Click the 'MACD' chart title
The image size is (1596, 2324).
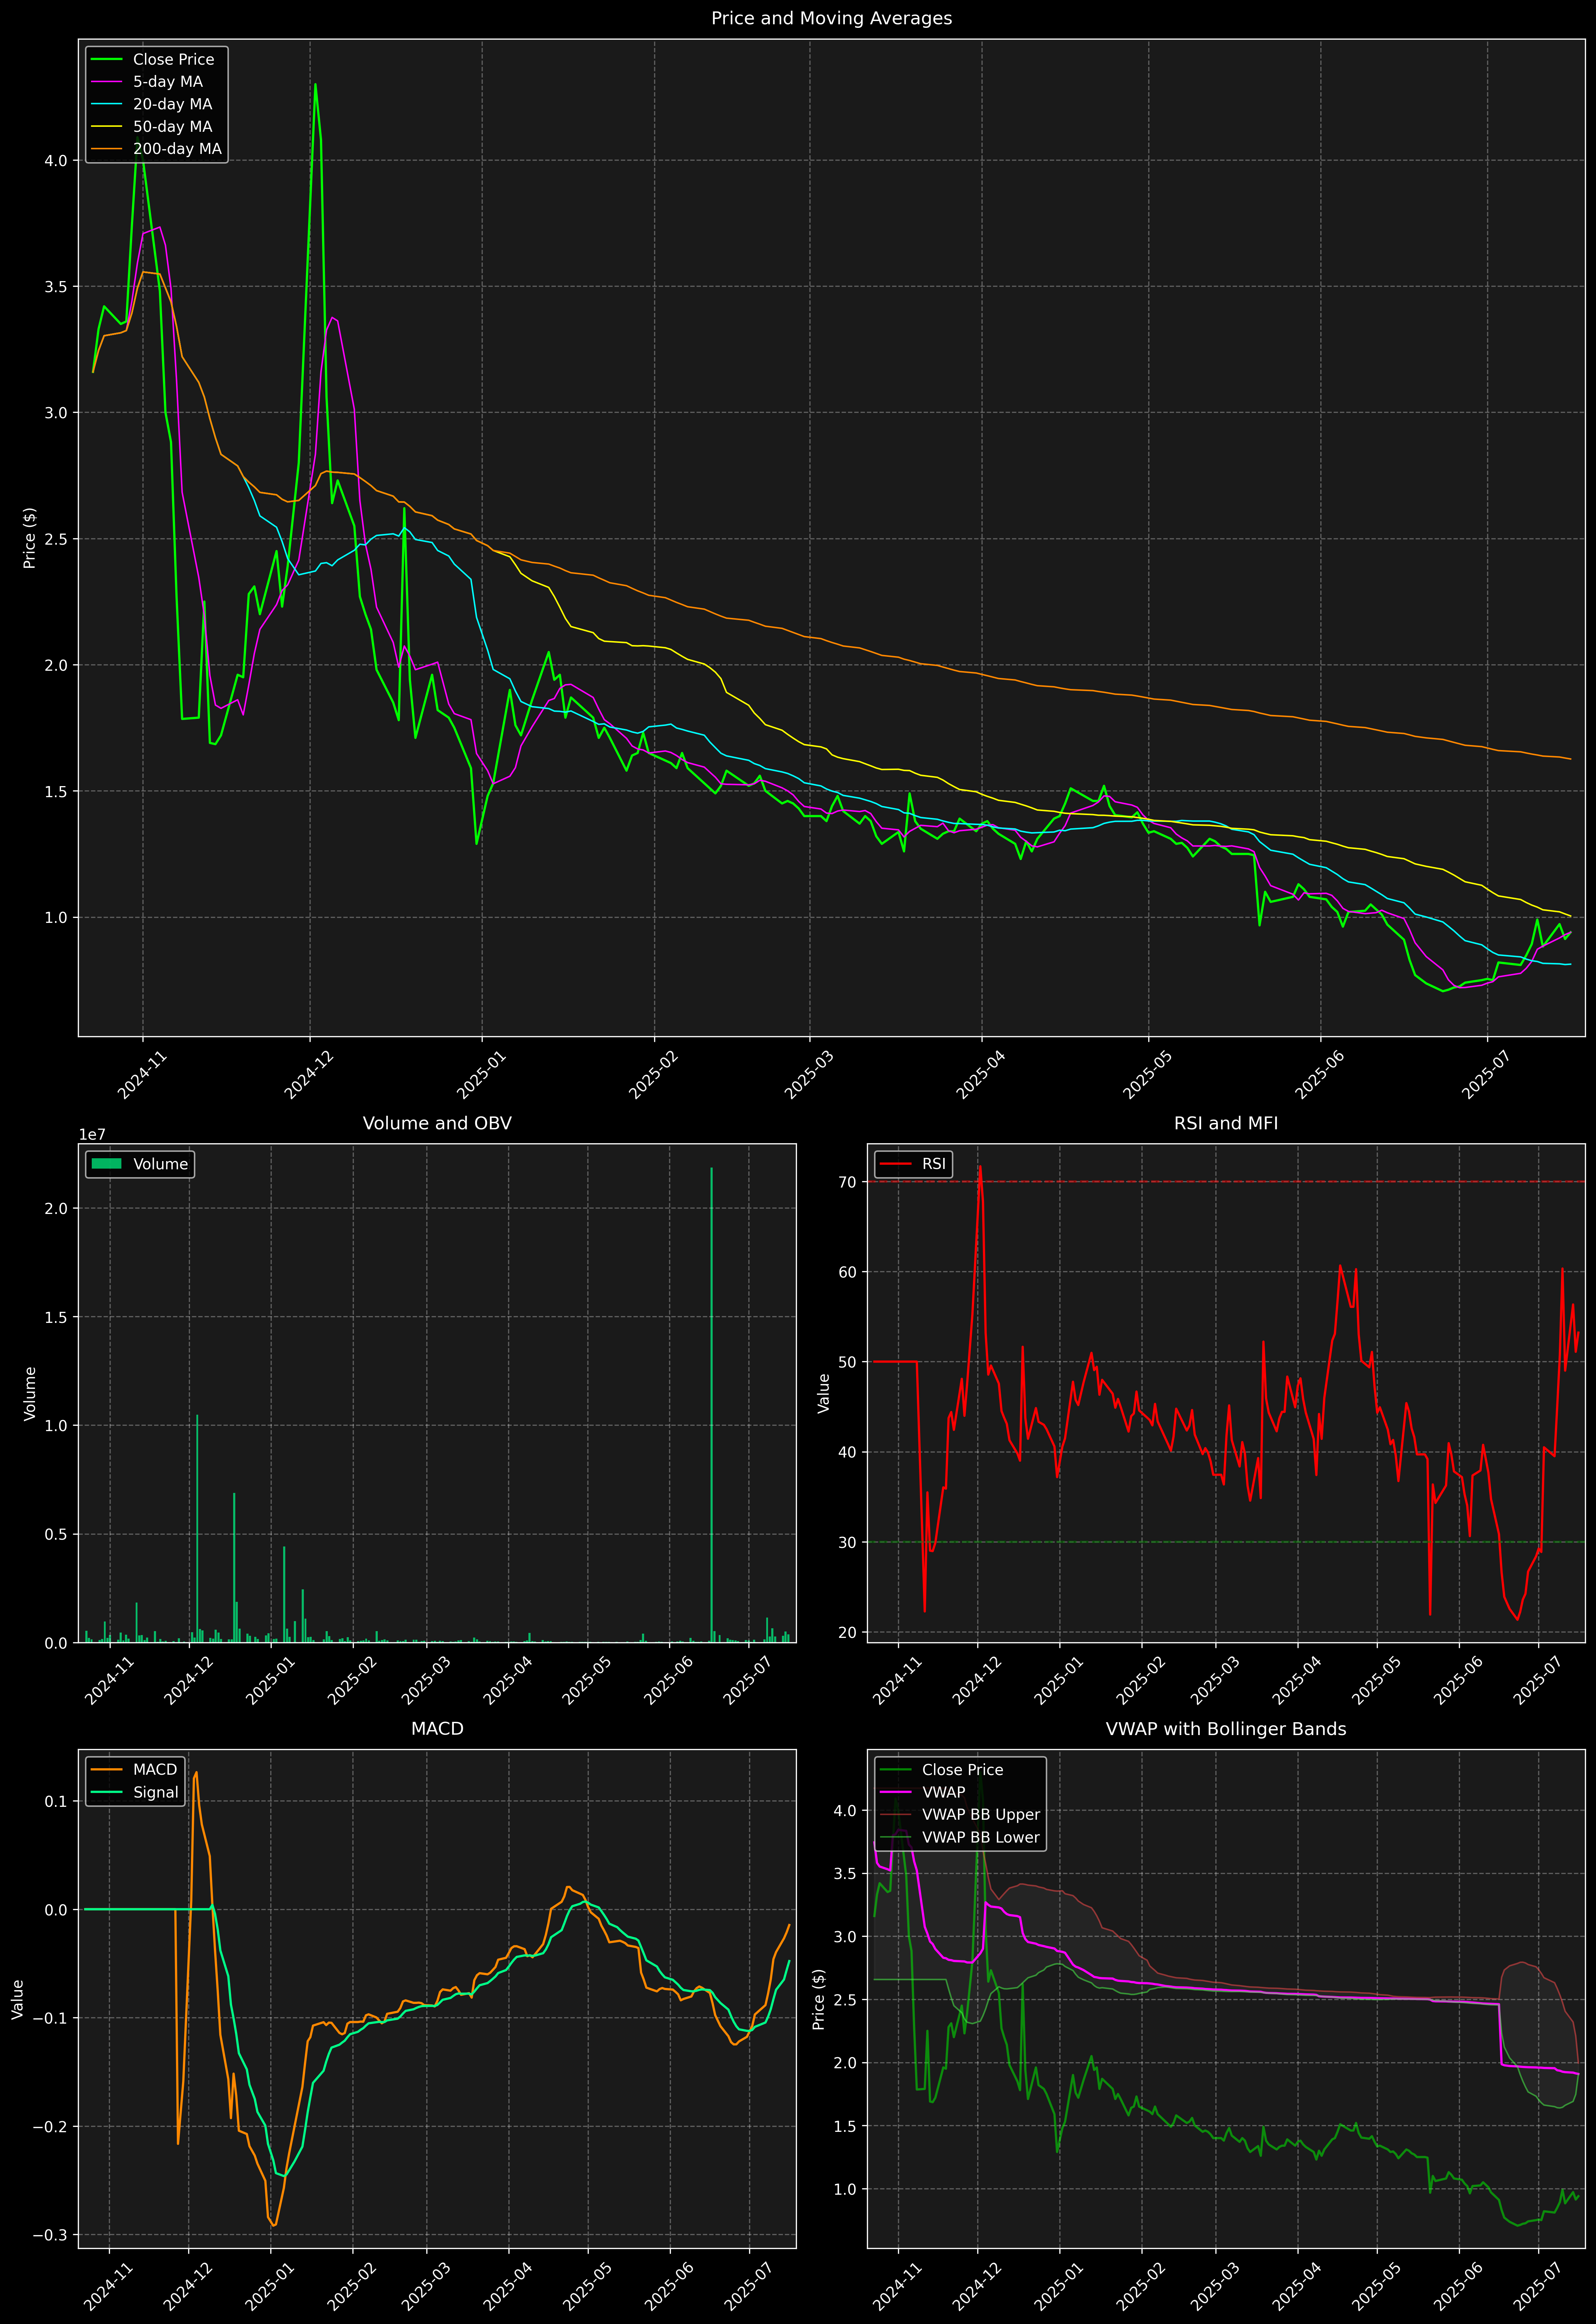pyautogui.click(x=437, y=1729)
